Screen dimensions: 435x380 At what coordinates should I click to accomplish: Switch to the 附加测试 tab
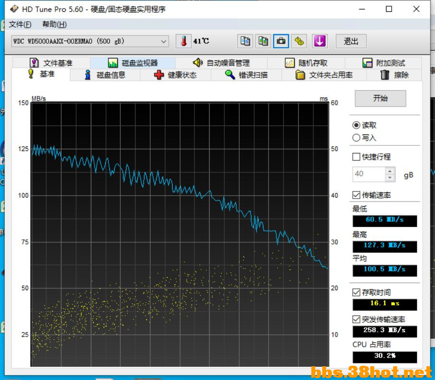click(x=384, y=63)
